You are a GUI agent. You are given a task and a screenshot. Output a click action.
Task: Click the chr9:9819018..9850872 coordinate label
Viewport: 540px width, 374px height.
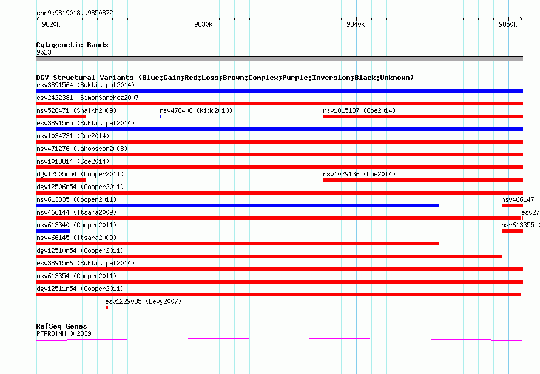(x=75, y=13)
